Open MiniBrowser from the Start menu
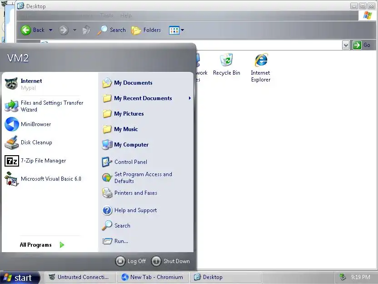378x284 pixels. [x=50, y=124]
